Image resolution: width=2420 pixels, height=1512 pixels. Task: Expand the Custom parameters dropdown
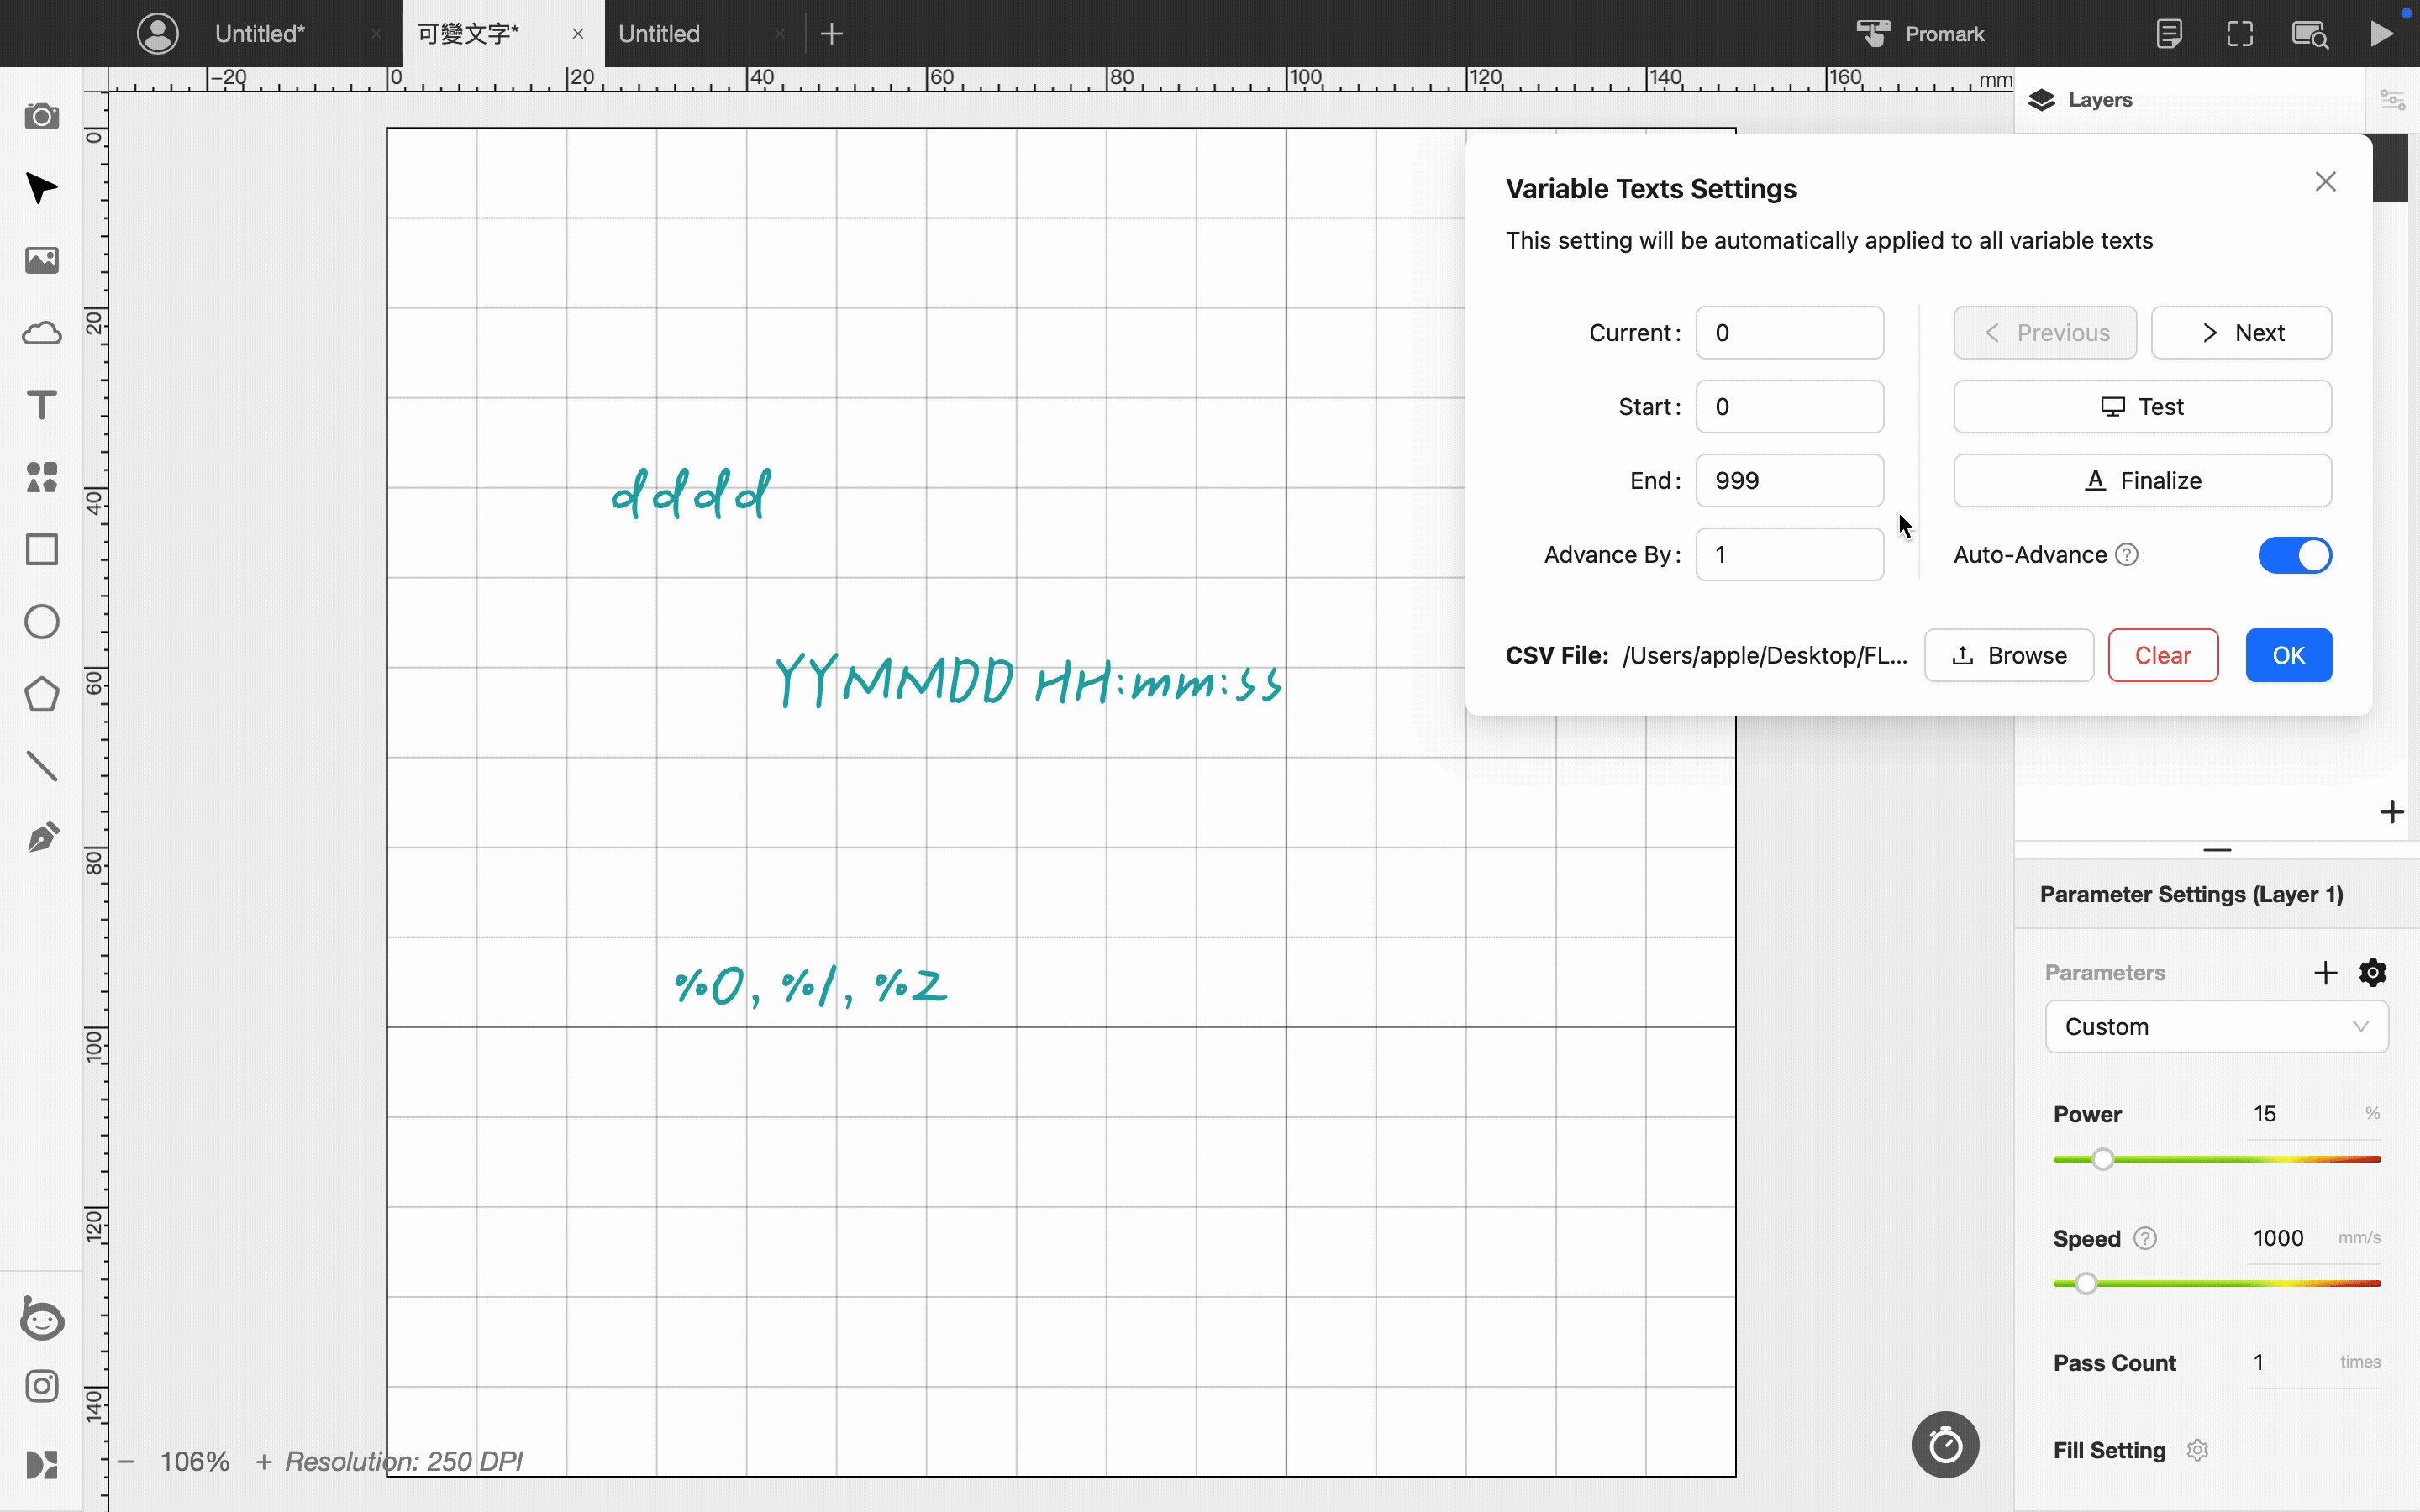pos(2216,1026)
